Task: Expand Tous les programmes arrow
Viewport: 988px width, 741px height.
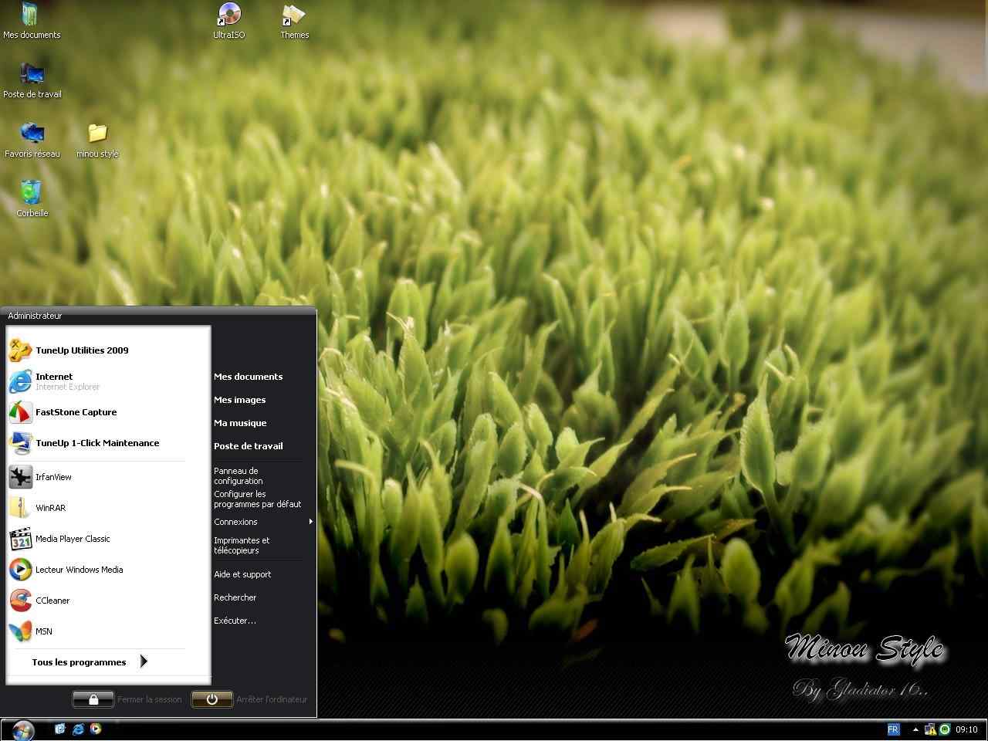Action: point(144,661)
